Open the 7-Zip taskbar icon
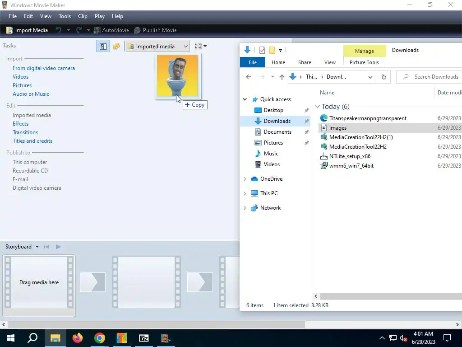Image resolution: width=462 pixels, height=347 pixels. coord(144,338)
